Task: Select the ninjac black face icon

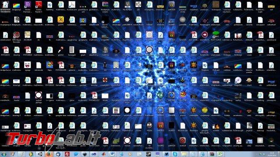Action: pyautogui.click(x=149, y=125)
